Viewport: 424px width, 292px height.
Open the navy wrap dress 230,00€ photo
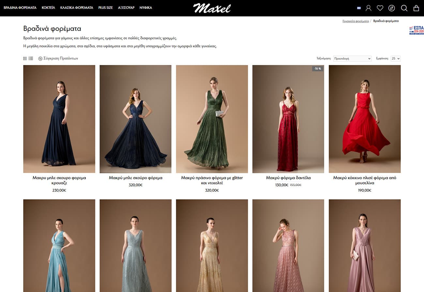59,119
